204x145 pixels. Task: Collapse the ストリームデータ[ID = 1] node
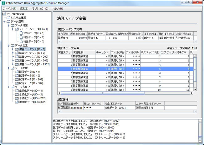12,29
